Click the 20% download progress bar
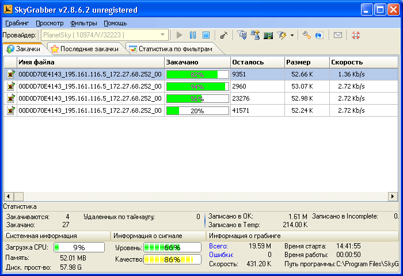This screenshot has width=403, height=276. 197,110
